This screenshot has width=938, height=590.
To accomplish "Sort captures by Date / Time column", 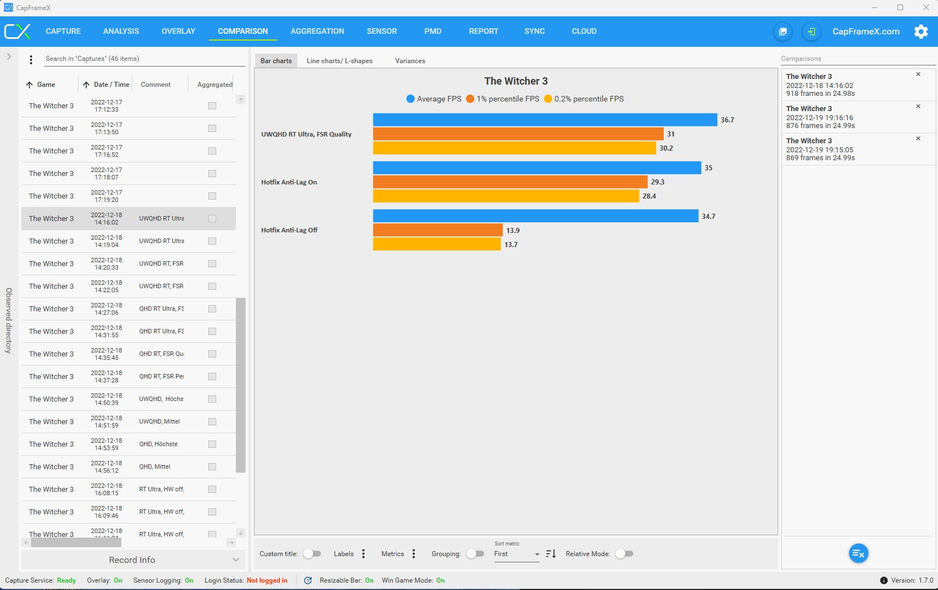I will pos(106,85).
